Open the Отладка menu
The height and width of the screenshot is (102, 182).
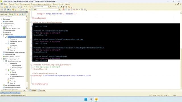point(34,4)
